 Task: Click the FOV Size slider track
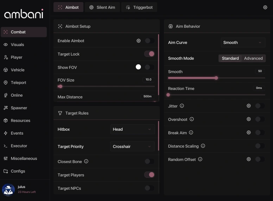(106, 86)
